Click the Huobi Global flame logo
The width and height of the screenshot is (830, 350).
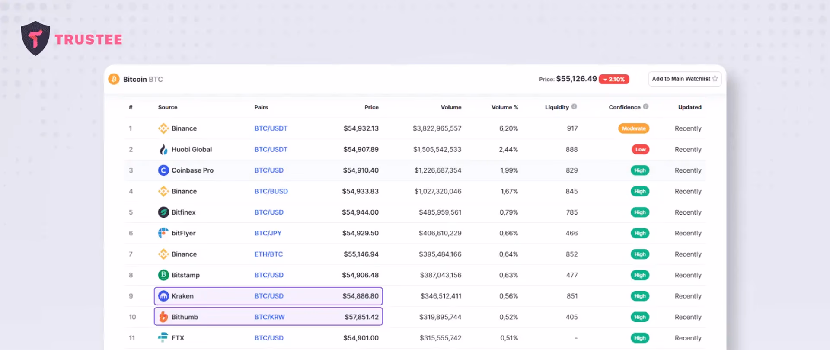(163, 149)
